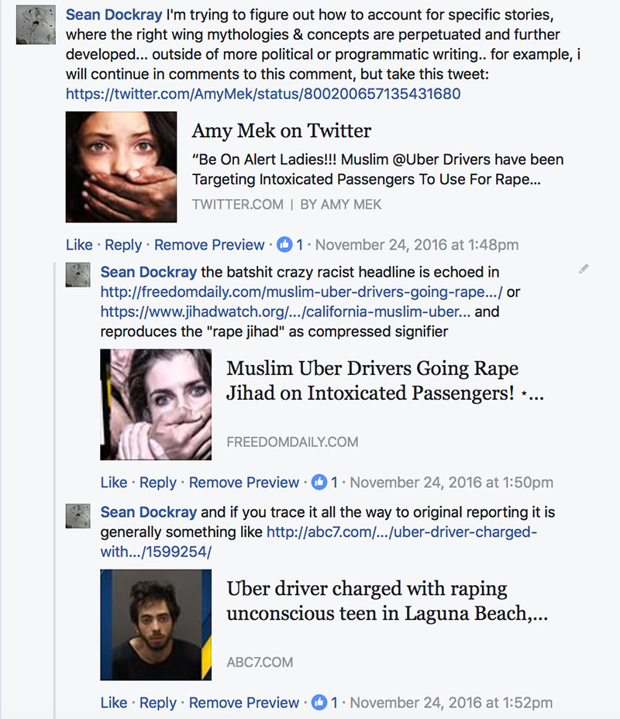The image size is (620, 719).
Task: Reply to the top-level comment
Action: coord(123,245)
